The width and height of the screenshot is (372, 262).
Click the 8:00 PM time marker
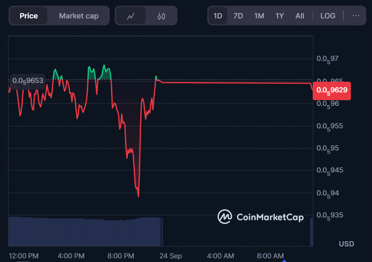tap(121, 256)
